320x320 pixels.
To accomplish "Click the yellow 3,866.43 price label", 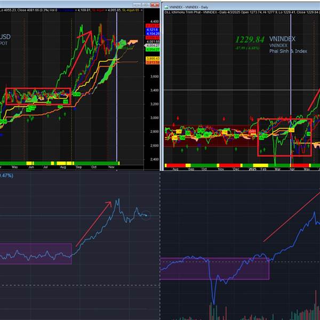I will click(153, 59).
